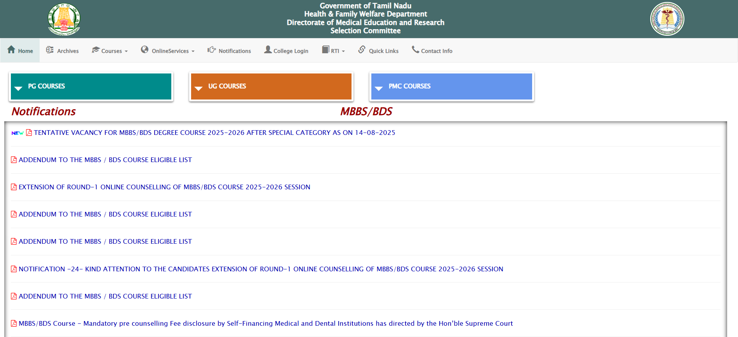Open the Archives menu label
This screenshot has width=738, height=337.
point(68,51)
